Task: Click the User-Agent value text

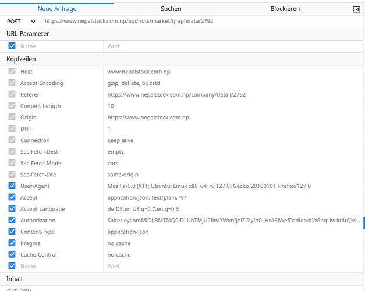Action: click(209, 186)
